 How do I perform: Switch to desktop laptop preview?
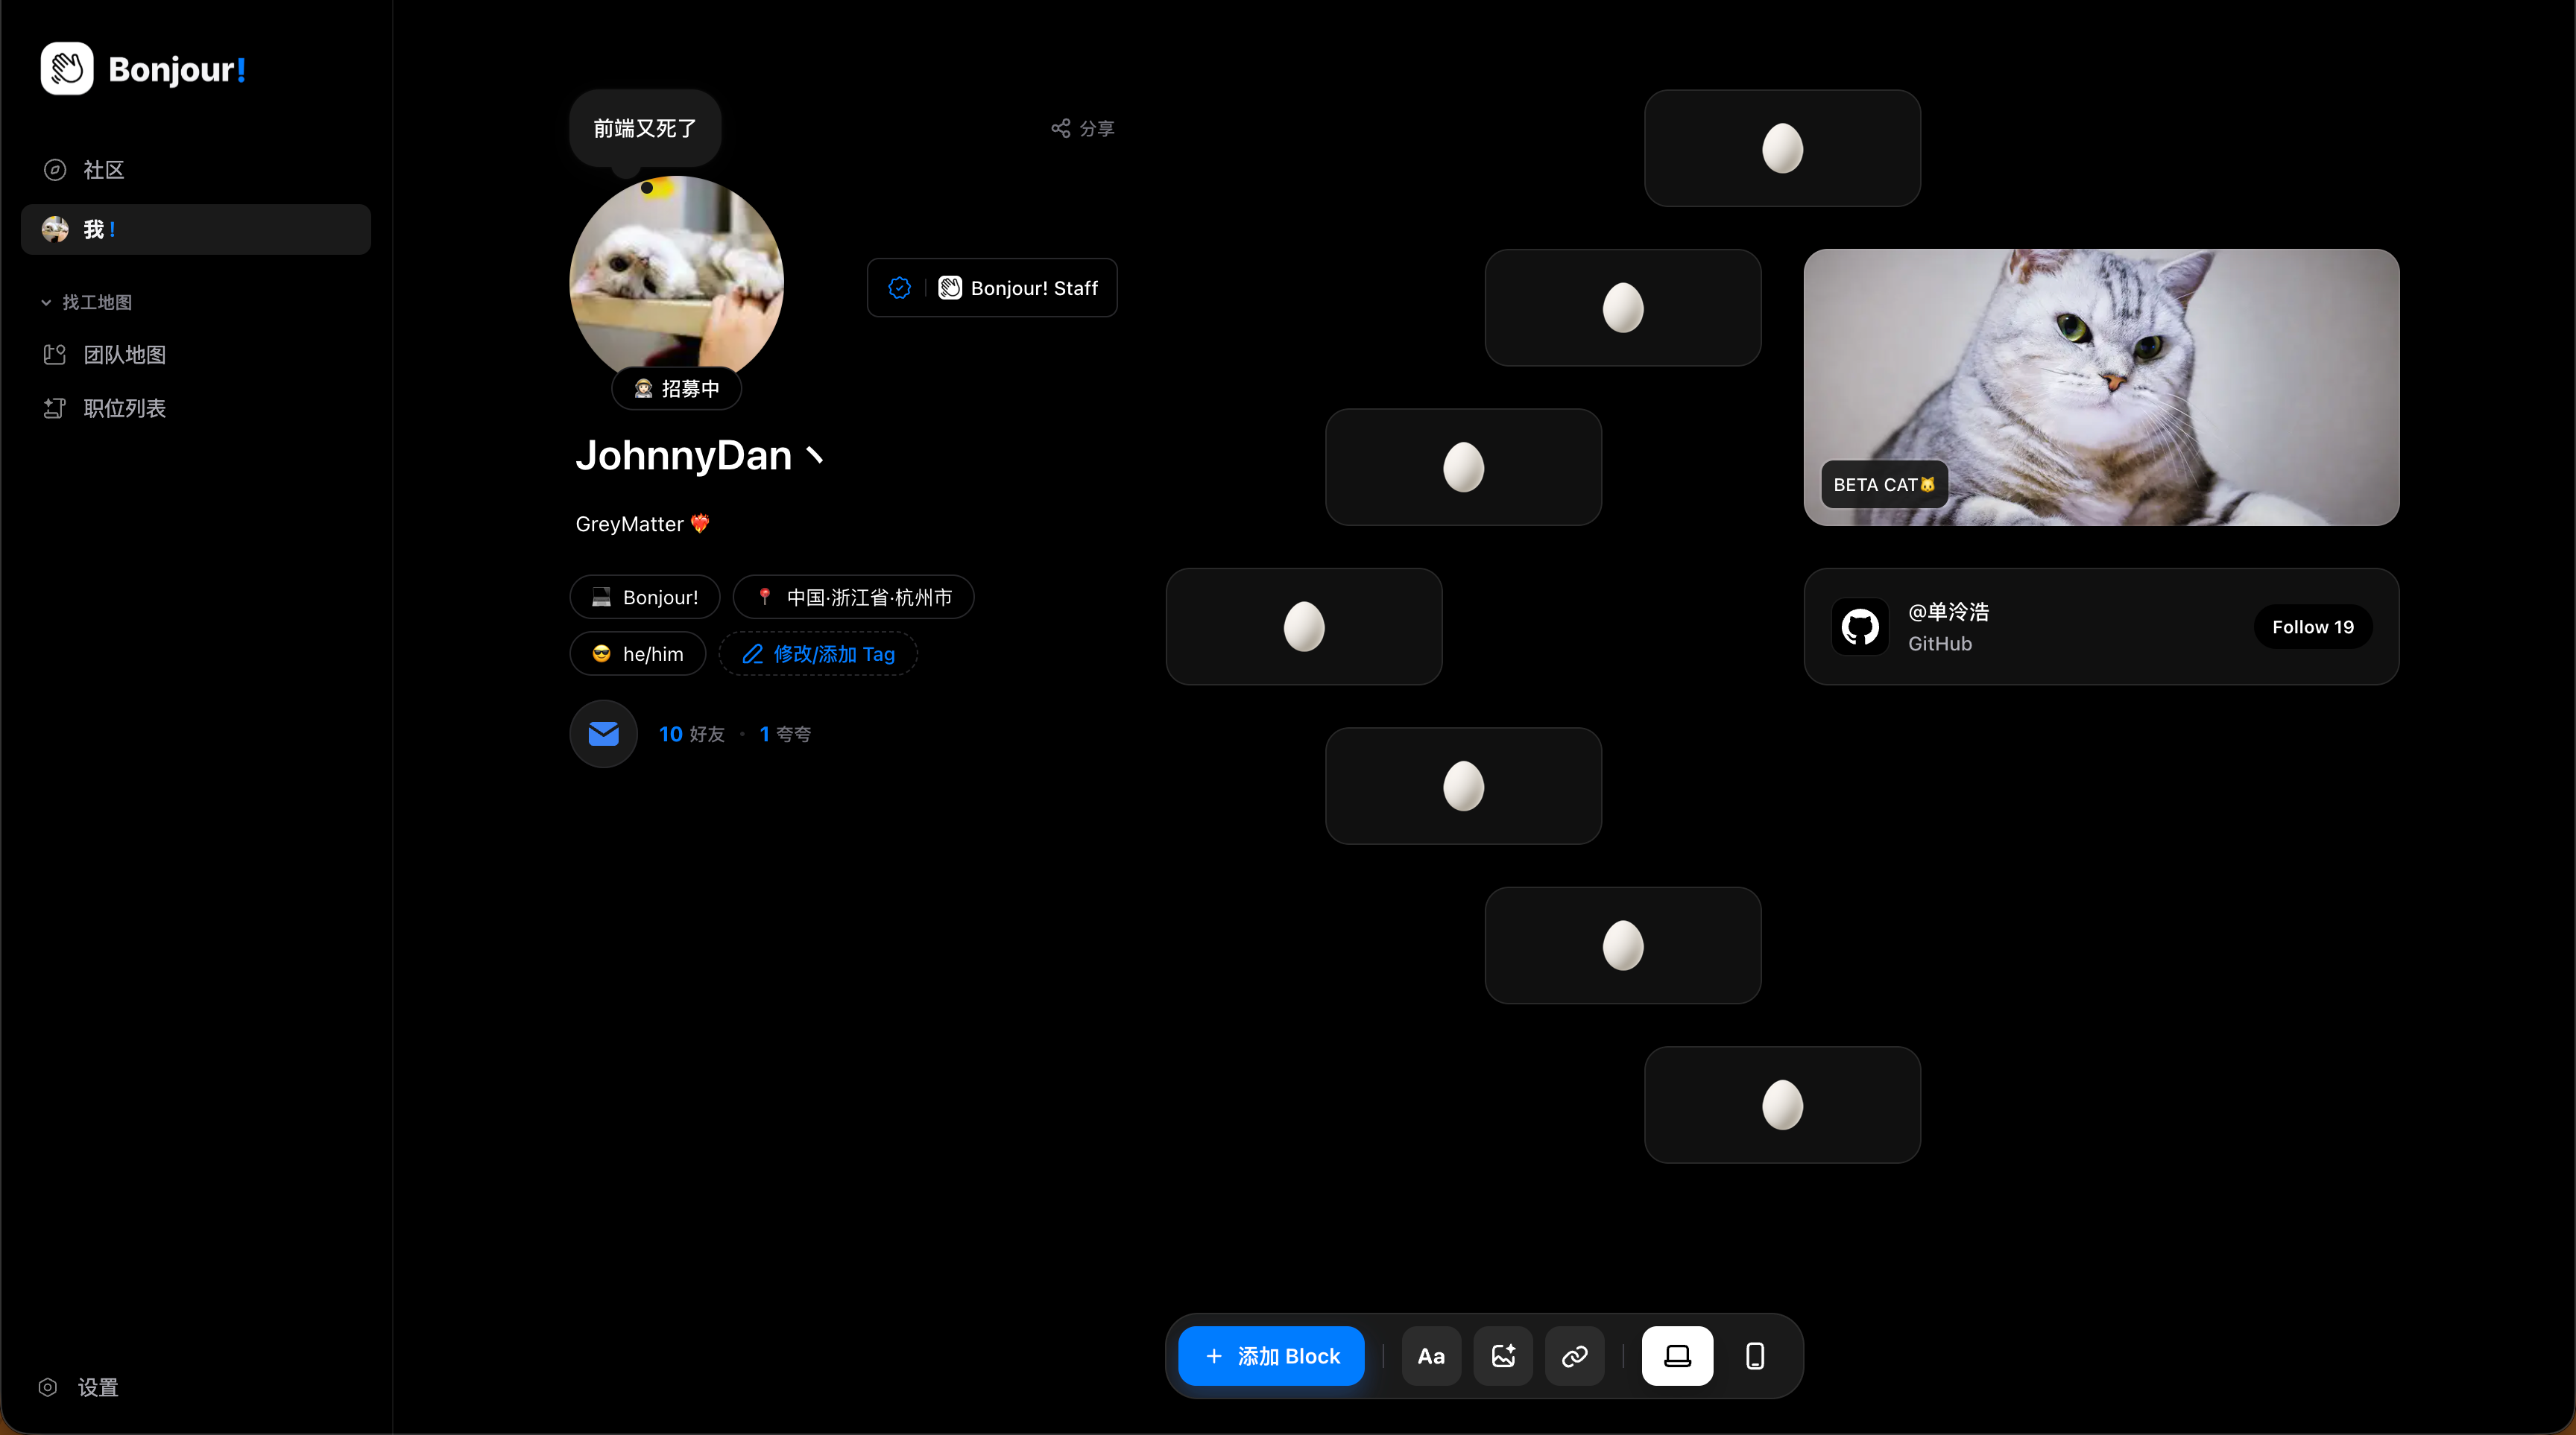coord(1677,1356)
